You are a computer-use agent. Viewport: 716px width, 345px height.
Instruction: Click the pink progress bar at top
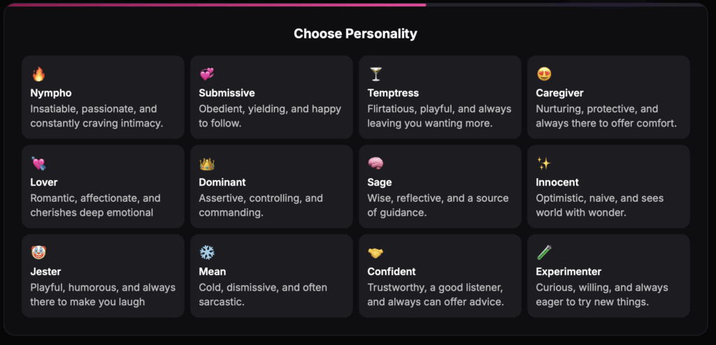(217, 5)
